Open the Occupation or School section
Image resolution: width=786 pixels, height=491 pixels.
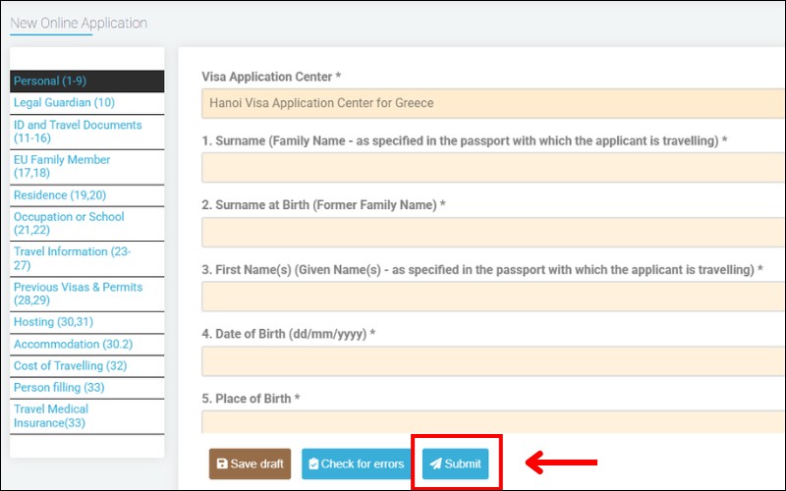[x=86, y=223]
